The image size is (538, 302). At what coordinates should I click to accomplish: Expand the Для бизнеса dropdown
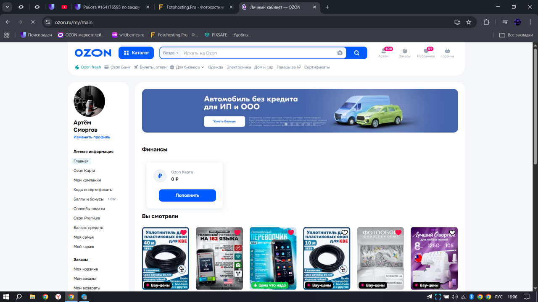pyautogui.click(x=187, y=67)
